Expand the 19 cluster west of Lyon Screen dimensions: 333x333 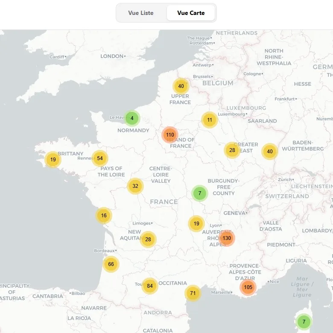point(196,224)
